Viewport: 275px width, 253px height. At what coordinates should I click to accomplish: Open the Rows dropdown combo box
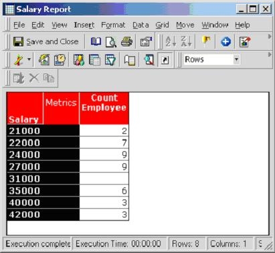(212, 60)
